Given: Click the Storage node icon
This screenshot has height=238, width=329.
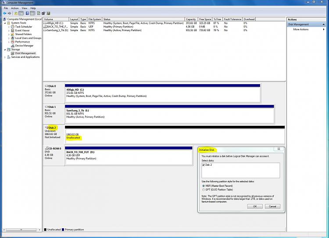Looking at the screenshot, I should coord(9,50).
